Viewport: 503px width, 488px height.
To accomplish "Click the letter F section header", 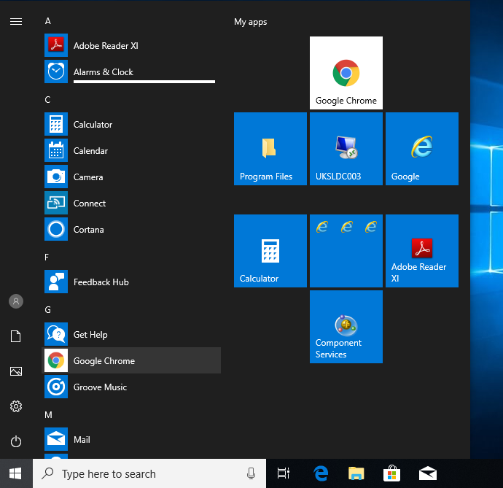I will [x=47, y=257].
